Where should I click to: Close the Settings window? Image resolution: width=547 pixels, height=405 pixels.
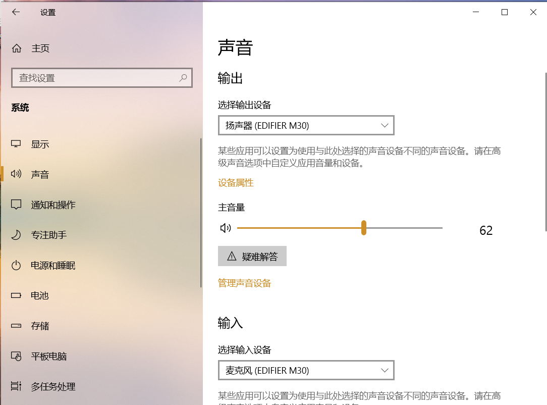(x=533, y=12)
